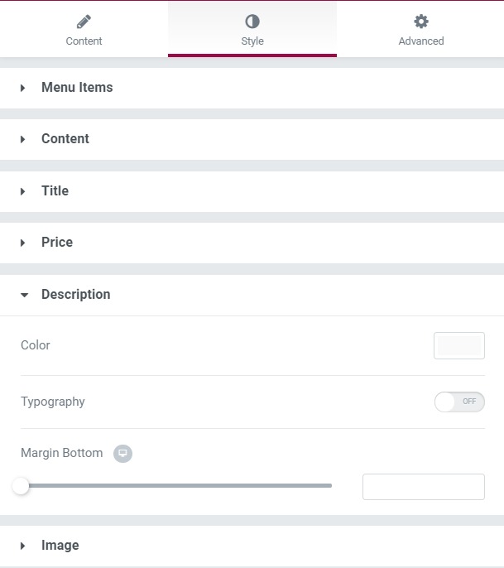Screen dimensions: 504x568
Task: Click the arrow icon beside Image
Action: pyautogui.click(x=23, y=546)
